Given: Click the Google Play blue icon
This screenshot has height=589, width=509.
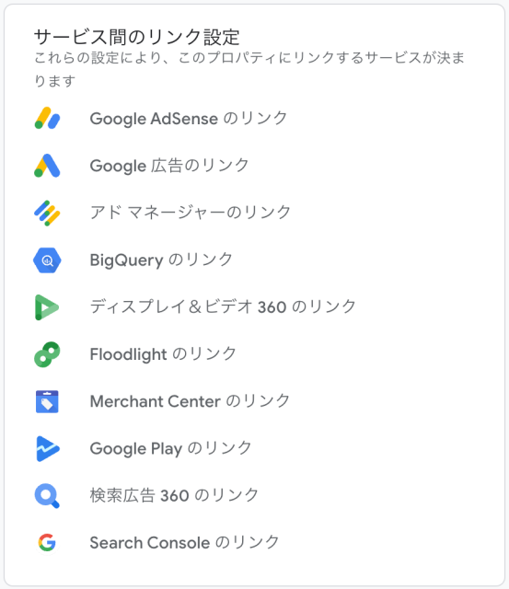Looking at the screenshot, I should tap(48, 448).
